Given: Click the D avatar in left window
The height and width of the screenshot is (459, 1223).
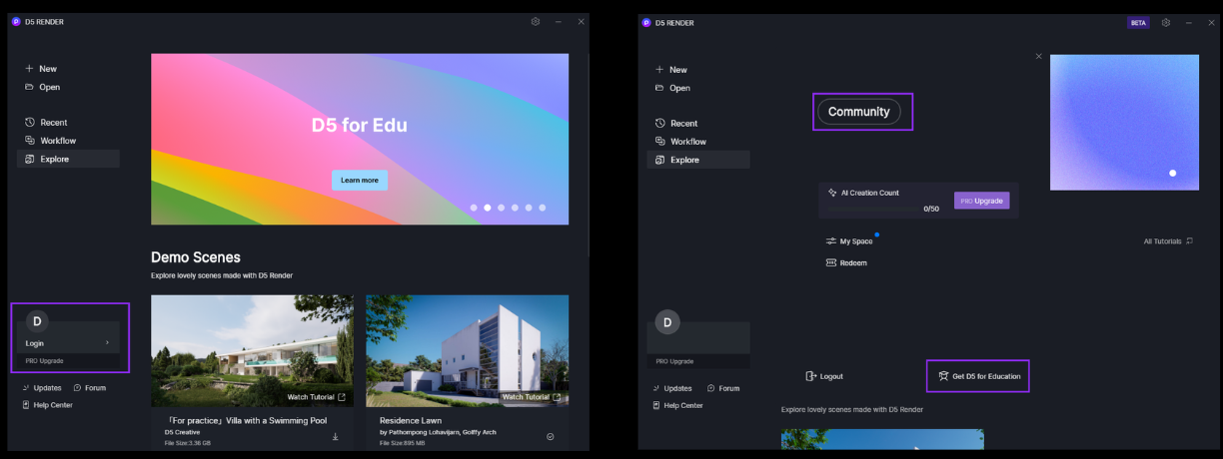Looking at the screenshot, I should click(37, 321).
